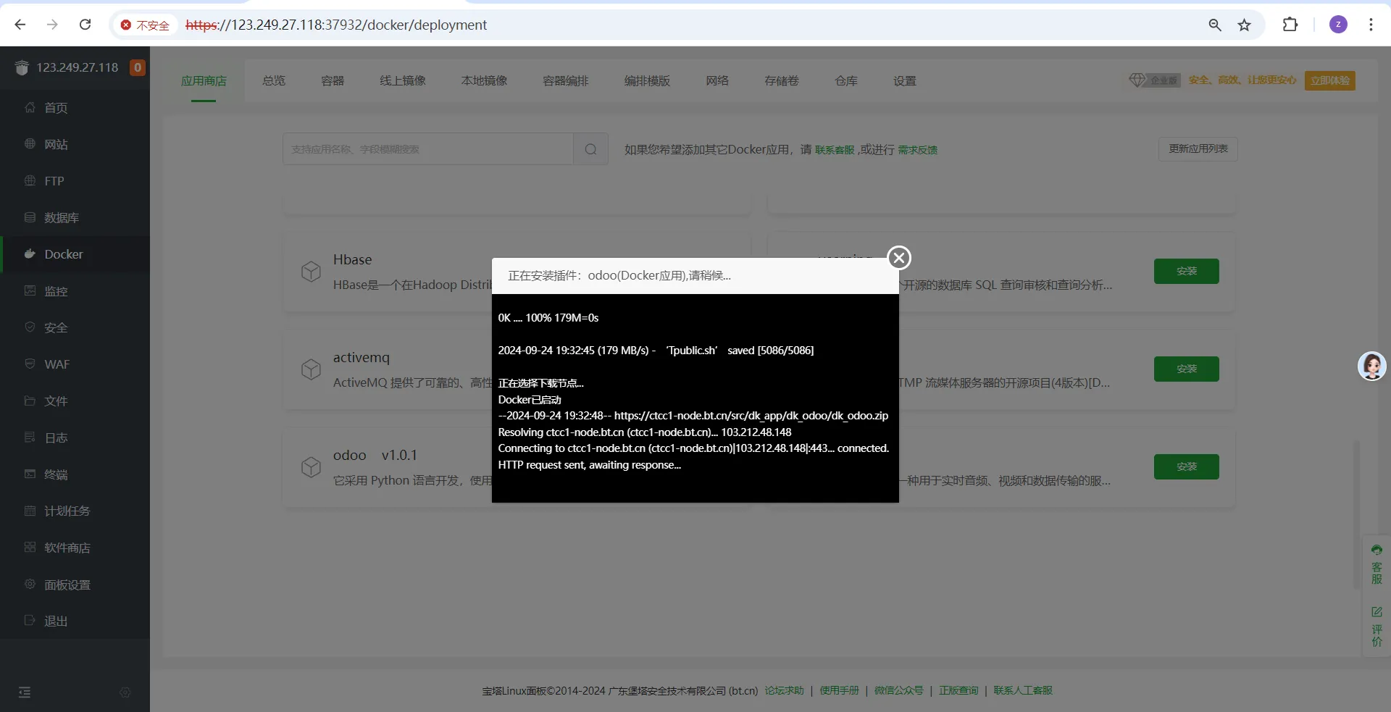The height and width of the screenshot is (712, 1391).
Task: Click the browser back arrow
Action: coord(20,25)
